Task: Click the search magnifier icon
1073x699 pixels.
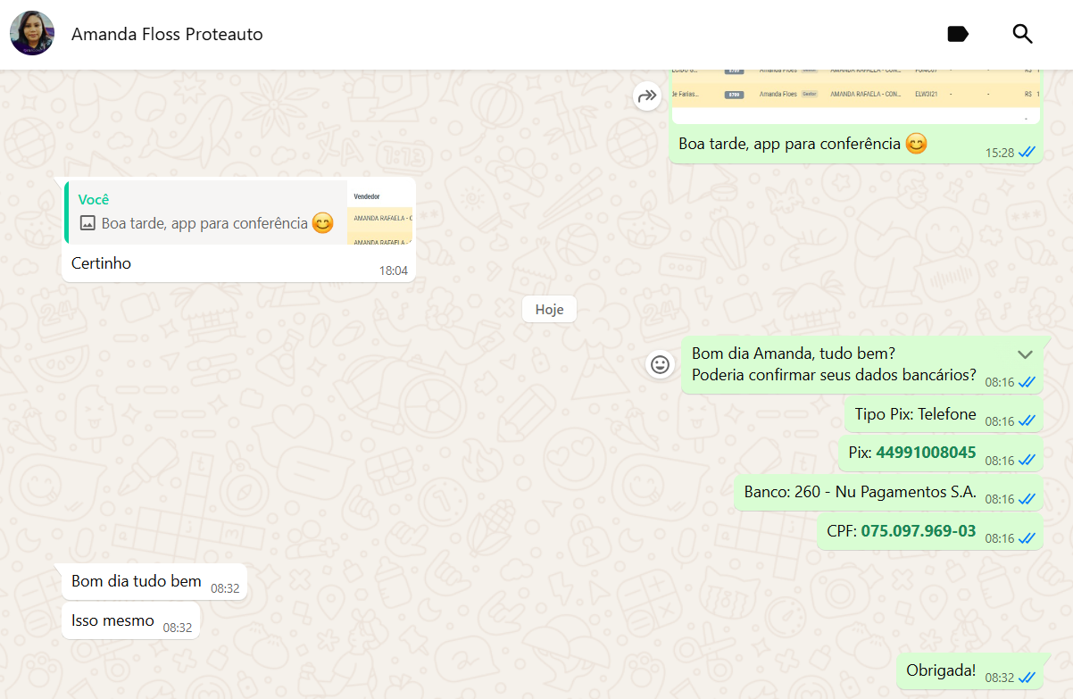Action: point(1022,35)
